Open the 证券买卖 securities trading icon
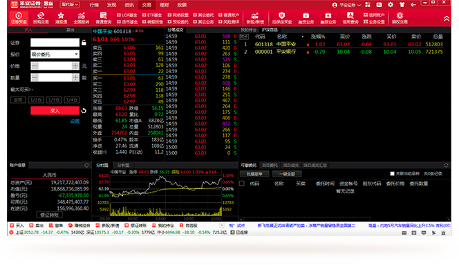The width and height of the screenshot is (459, 265). pyautogui.click(x=19, y=18)
